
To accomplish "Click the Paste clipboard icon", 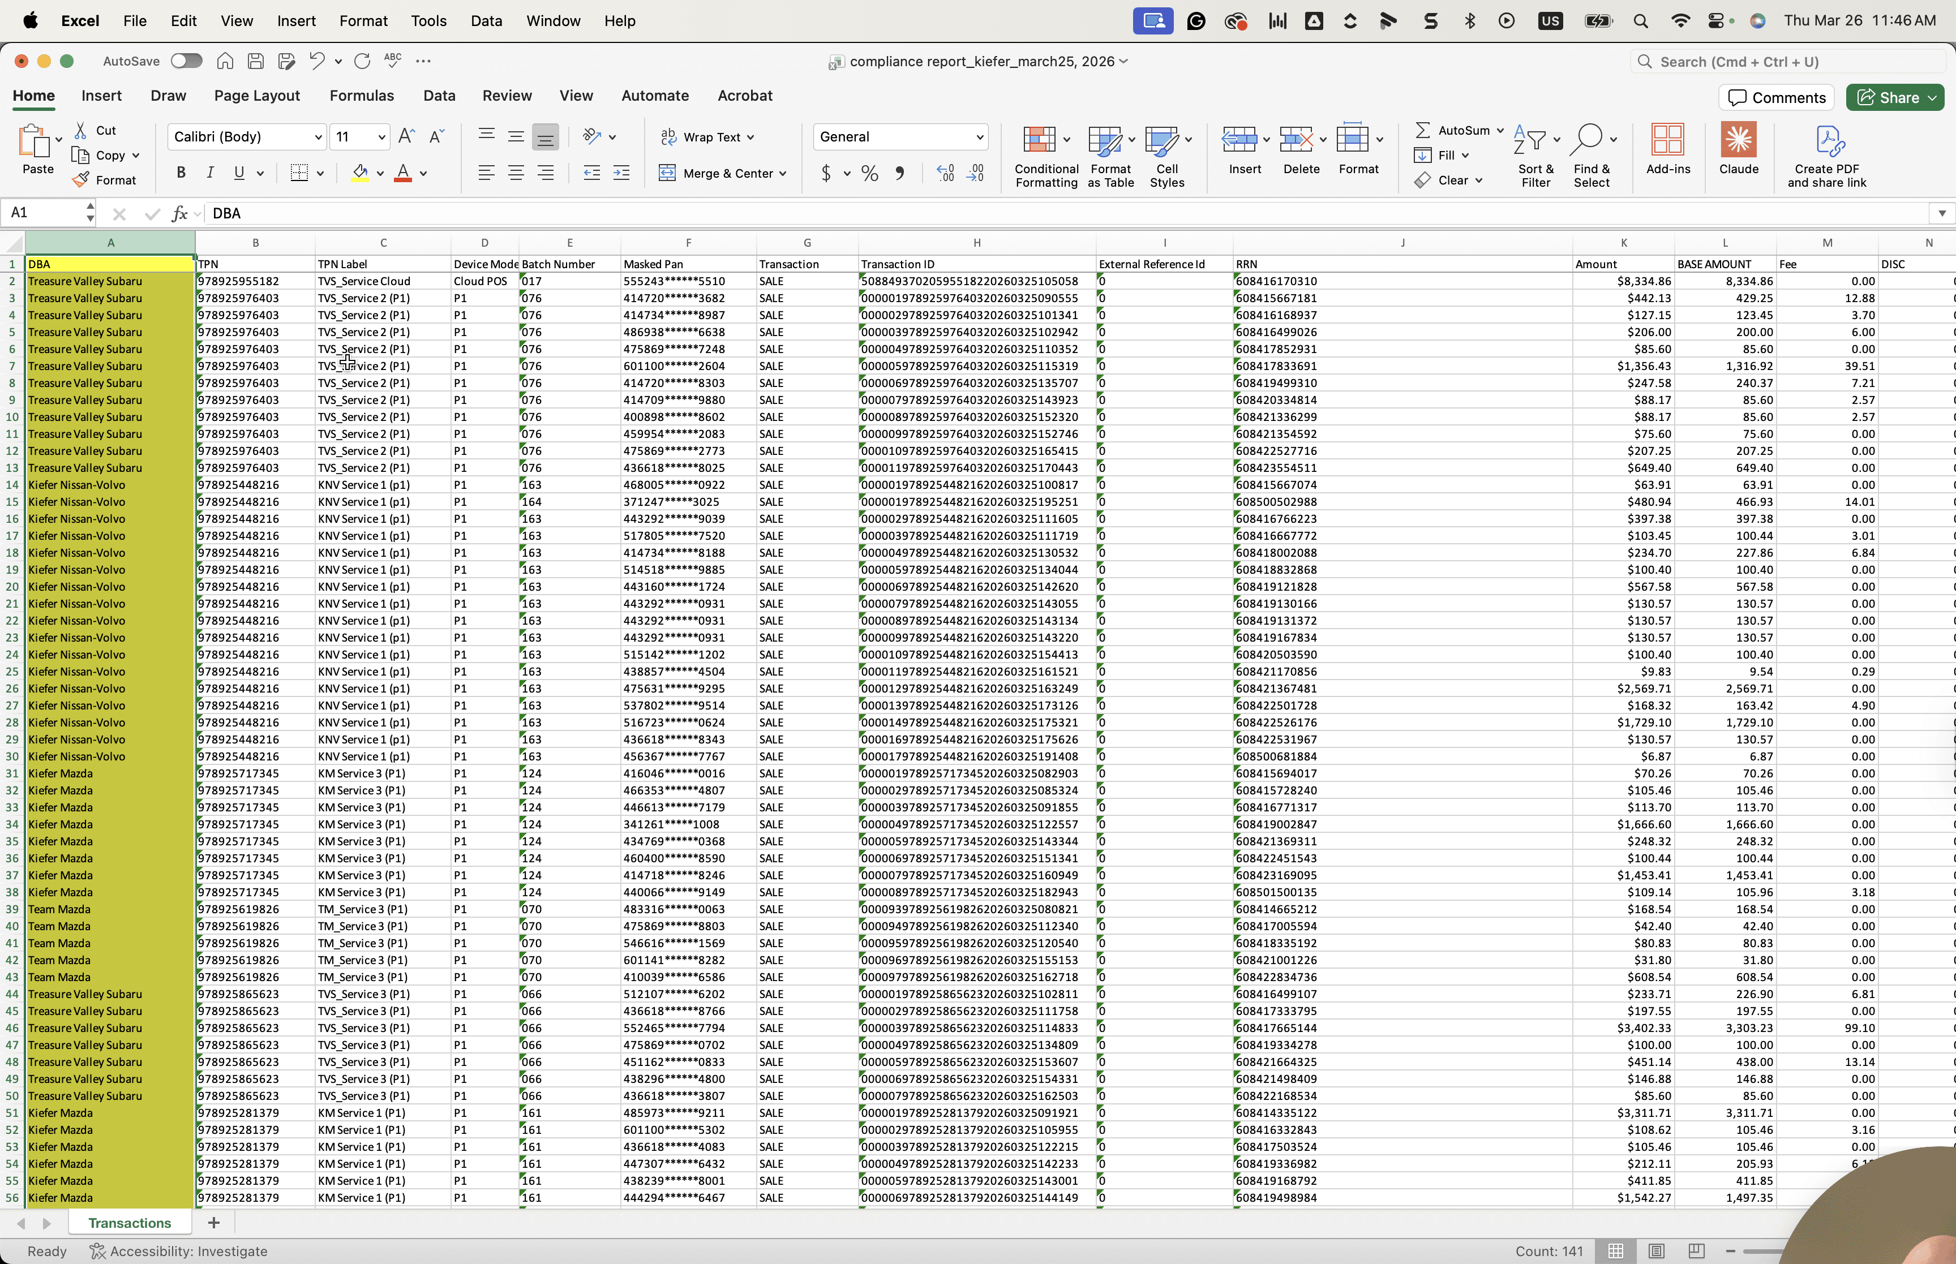I will pyautogui.click(x=35, y=141).
